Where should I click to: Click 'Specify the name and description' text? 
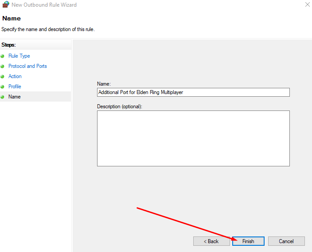click(x=48, y=29)
